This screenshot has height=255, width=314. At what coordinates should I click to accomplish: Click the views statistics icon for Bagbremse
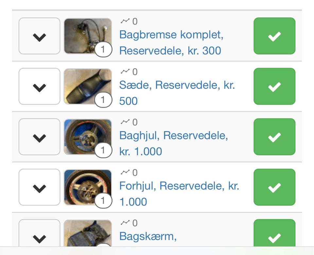(125, 21)
